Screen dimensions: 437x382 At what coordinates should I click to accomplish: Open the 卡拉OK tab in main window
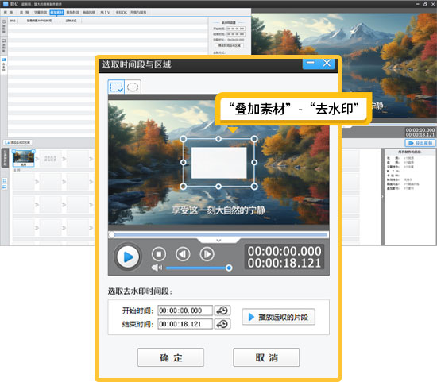click(x=122, y=12)
